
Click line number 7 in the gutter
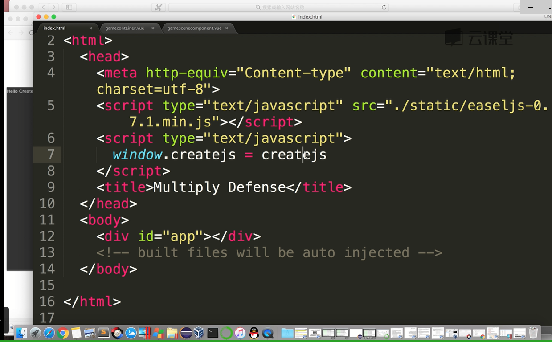coord(51,155)
